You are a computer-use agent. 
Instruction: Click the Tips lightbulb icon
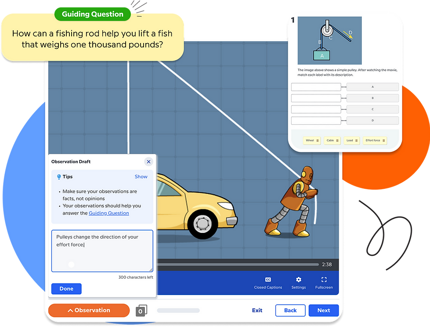59,177
